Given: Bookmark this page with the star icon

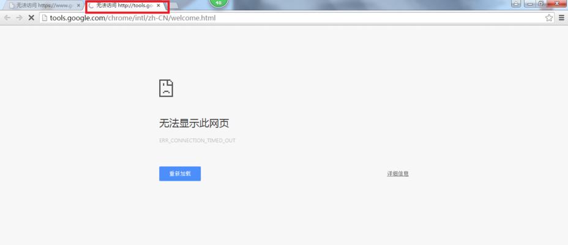Looking at the screenshot, I should [x=549, y=17].
